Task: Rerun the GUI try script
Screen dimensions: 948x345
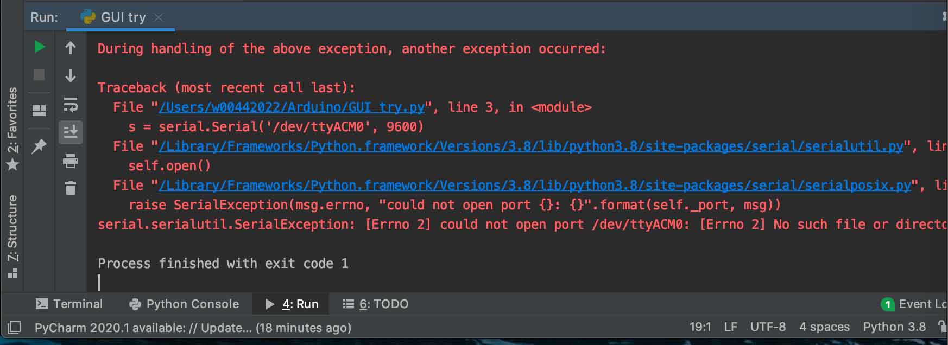Action: point(39,47)
